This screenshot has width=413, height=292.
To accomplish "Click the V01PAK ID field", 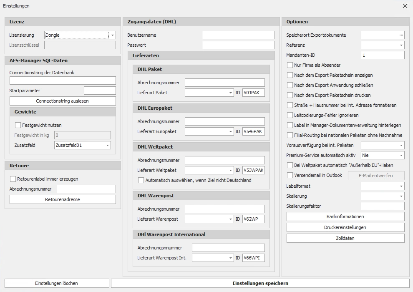I will coord(253,93).
